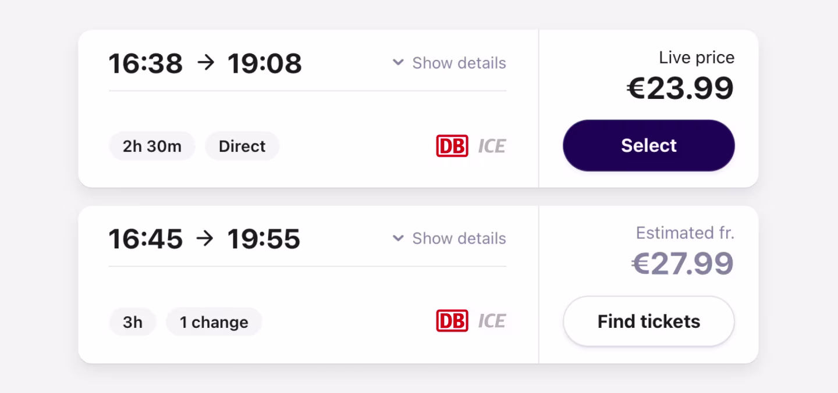Show details for the 16:38 departure

459,63
